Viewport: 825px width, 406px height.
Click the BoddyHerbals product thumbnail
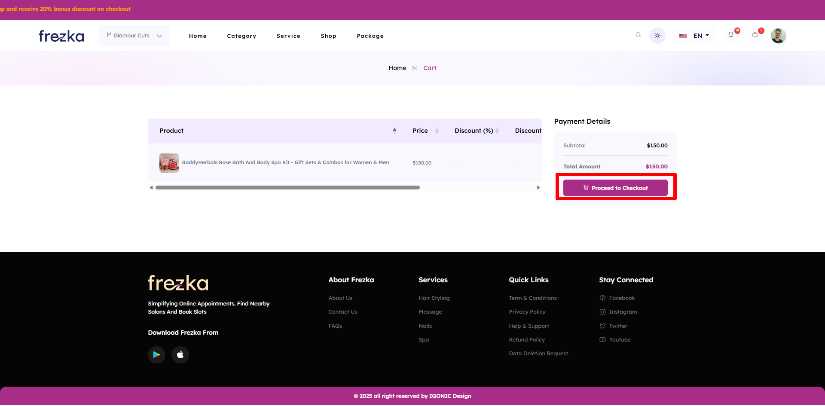pyautogui.click(x=169, y=163)
